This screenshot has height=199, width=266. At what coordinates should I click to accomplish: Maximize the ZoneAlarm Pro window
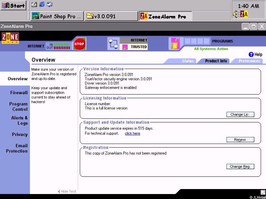click(x=254, y=27)
